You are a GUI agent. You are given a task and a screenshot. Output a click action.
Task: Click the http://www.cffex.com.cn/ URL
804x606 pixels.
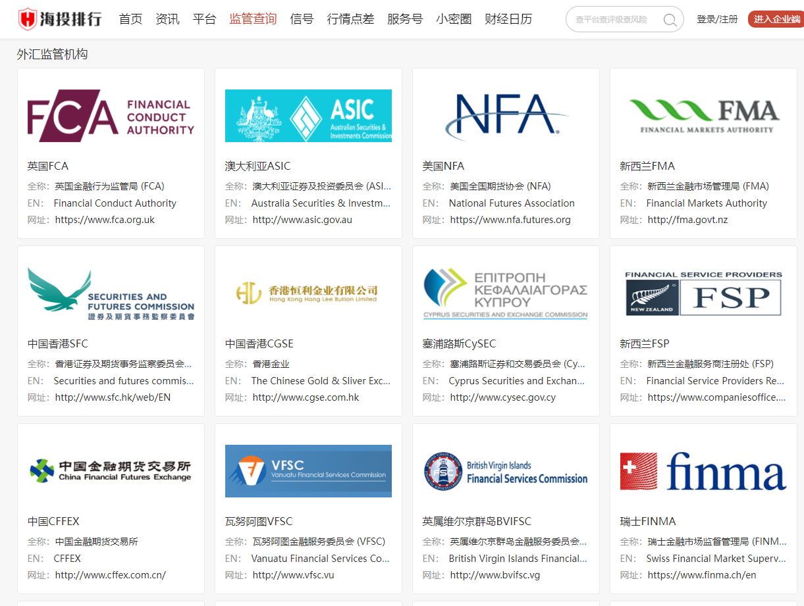coord(111,575)
